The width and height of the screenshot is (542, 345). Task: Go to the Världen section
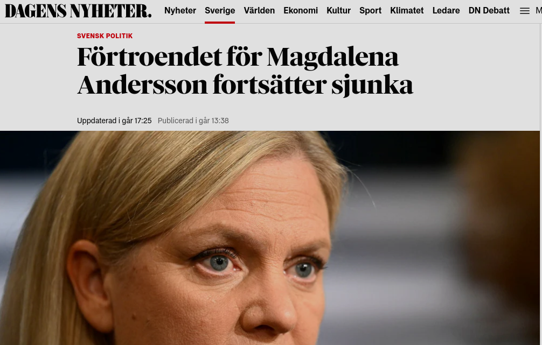tap(259, 11)
